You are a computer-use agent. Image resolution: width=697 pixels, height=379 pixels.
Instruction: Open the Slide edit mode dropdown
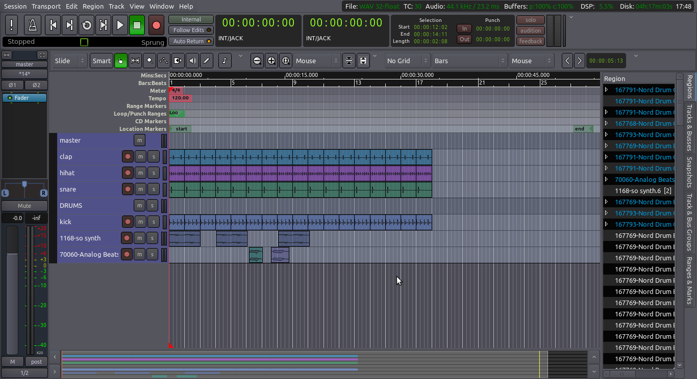click(69, 61)
